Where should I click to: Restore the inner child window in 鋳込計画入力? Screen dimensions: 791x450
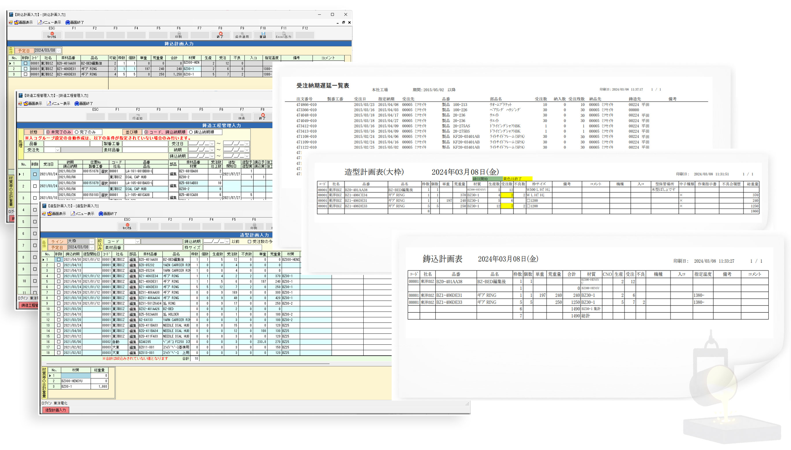pos(343,22)
